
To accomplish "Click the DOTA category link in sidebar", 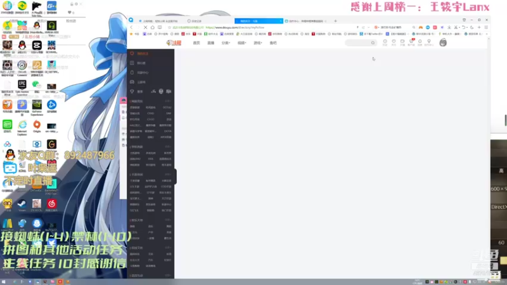I will click(x=167, y=131).
